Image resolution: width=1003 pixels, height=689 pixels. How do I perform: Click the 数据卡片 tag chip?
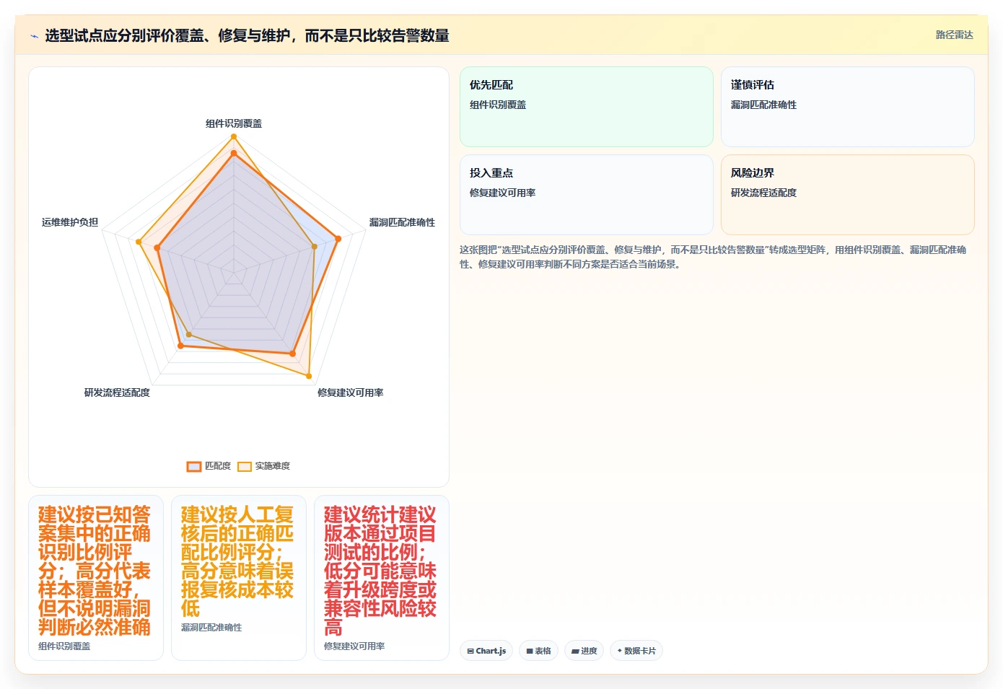click(636, 651)
